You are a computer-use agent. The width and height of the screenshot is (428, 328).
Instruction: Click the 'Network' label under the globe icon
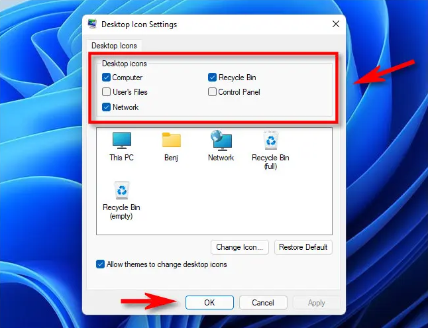[221, 158]
